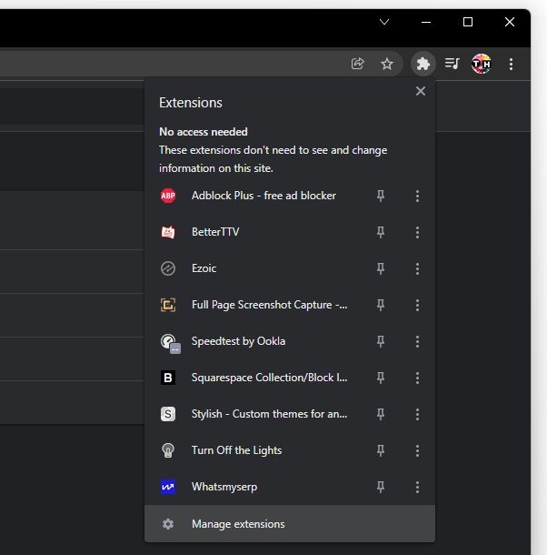Select Squarespace Collection/Block extension entry
The image size is (547, 555).
(269, 378)
